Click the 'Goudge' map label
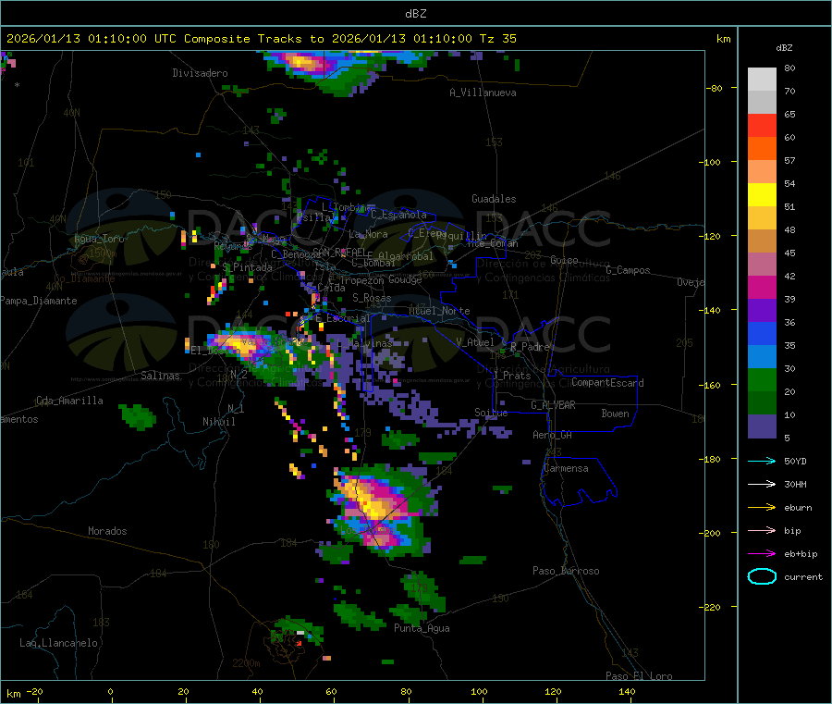832x704 pixels. pyautogui.click(x=405, y=279)
